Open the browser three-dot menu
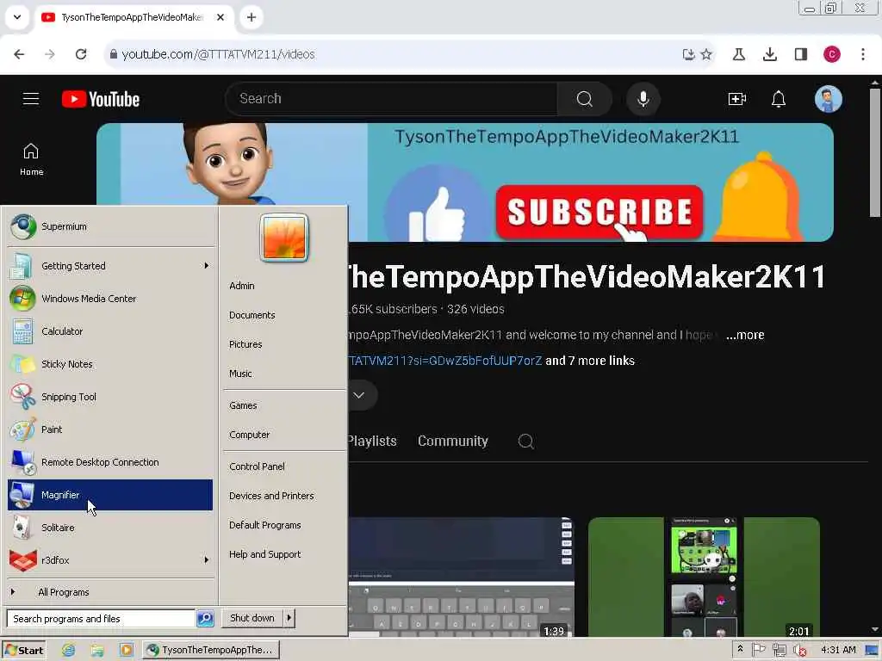Viewport: 882px width, 661px height. click(x=863, y=54)
